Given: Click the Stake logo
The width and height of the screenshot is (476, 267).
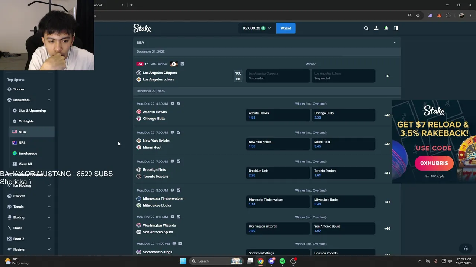Looking at the screenshot, I should 142,28.
